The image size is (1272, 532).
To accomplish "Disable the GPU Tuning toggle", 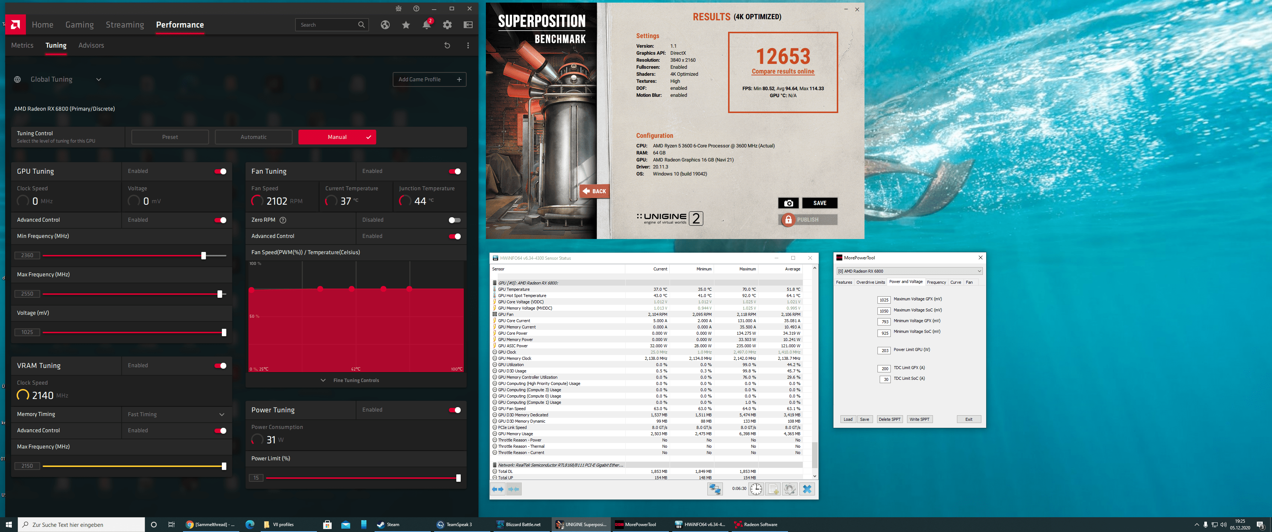I will (220, 171).
